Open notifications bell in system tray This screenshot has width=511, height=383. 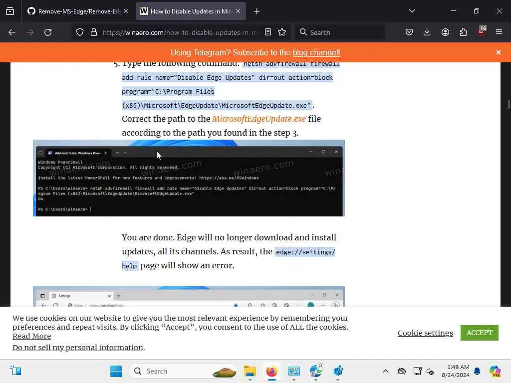477,371
